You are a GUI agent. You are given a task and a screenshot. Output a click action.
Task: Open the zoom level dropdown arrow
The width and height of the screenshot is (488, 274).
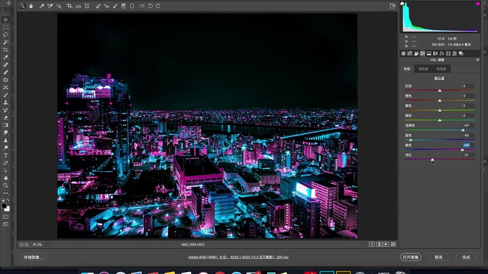tap(47, 245)
